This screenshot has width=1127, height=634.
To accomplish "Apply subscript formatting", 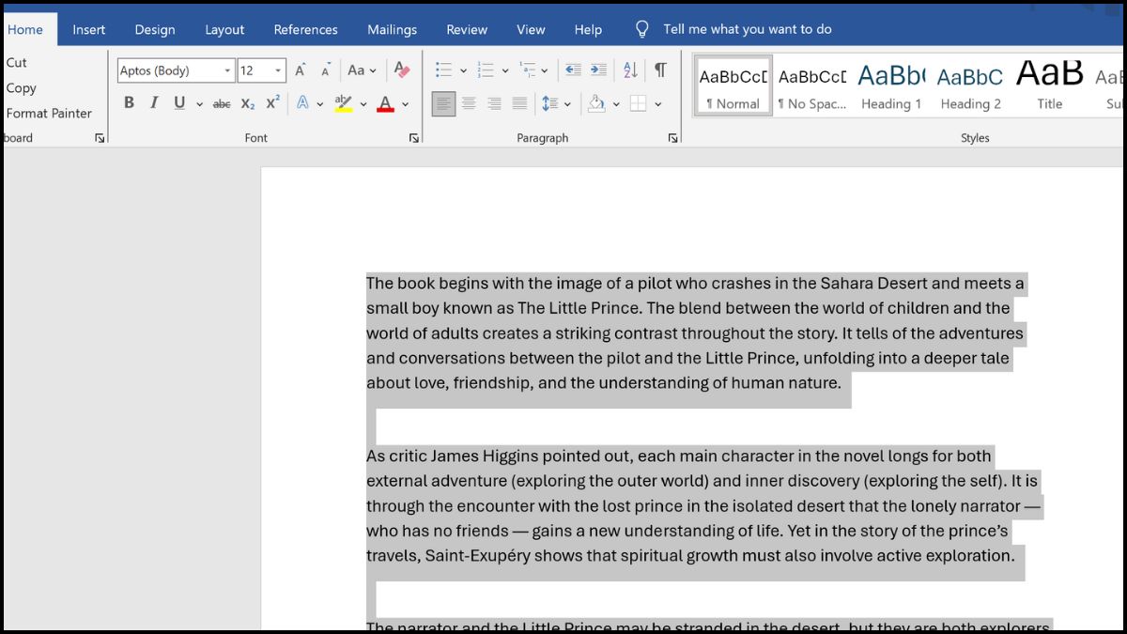I will (x=248, y=103).
